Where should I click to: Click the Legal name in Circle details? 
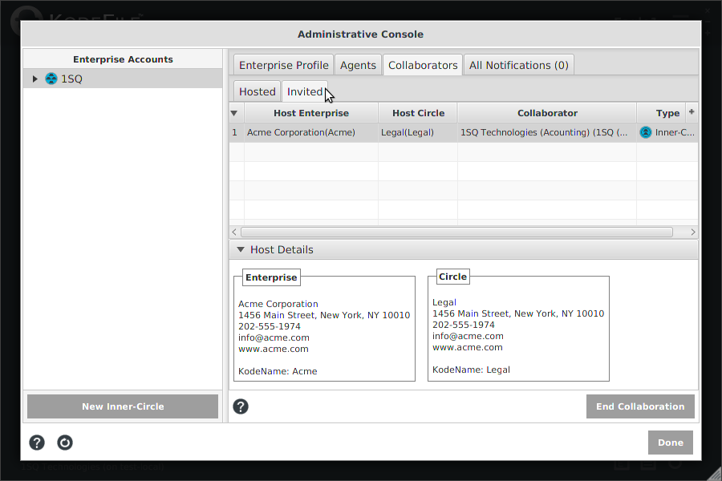tap(444, 302)
